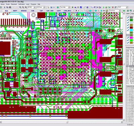Image resolution: width=134 pixels, height=126 pixels.
Task: Click the Zoom Out magnifier icon
Action: tap(23, 7)
